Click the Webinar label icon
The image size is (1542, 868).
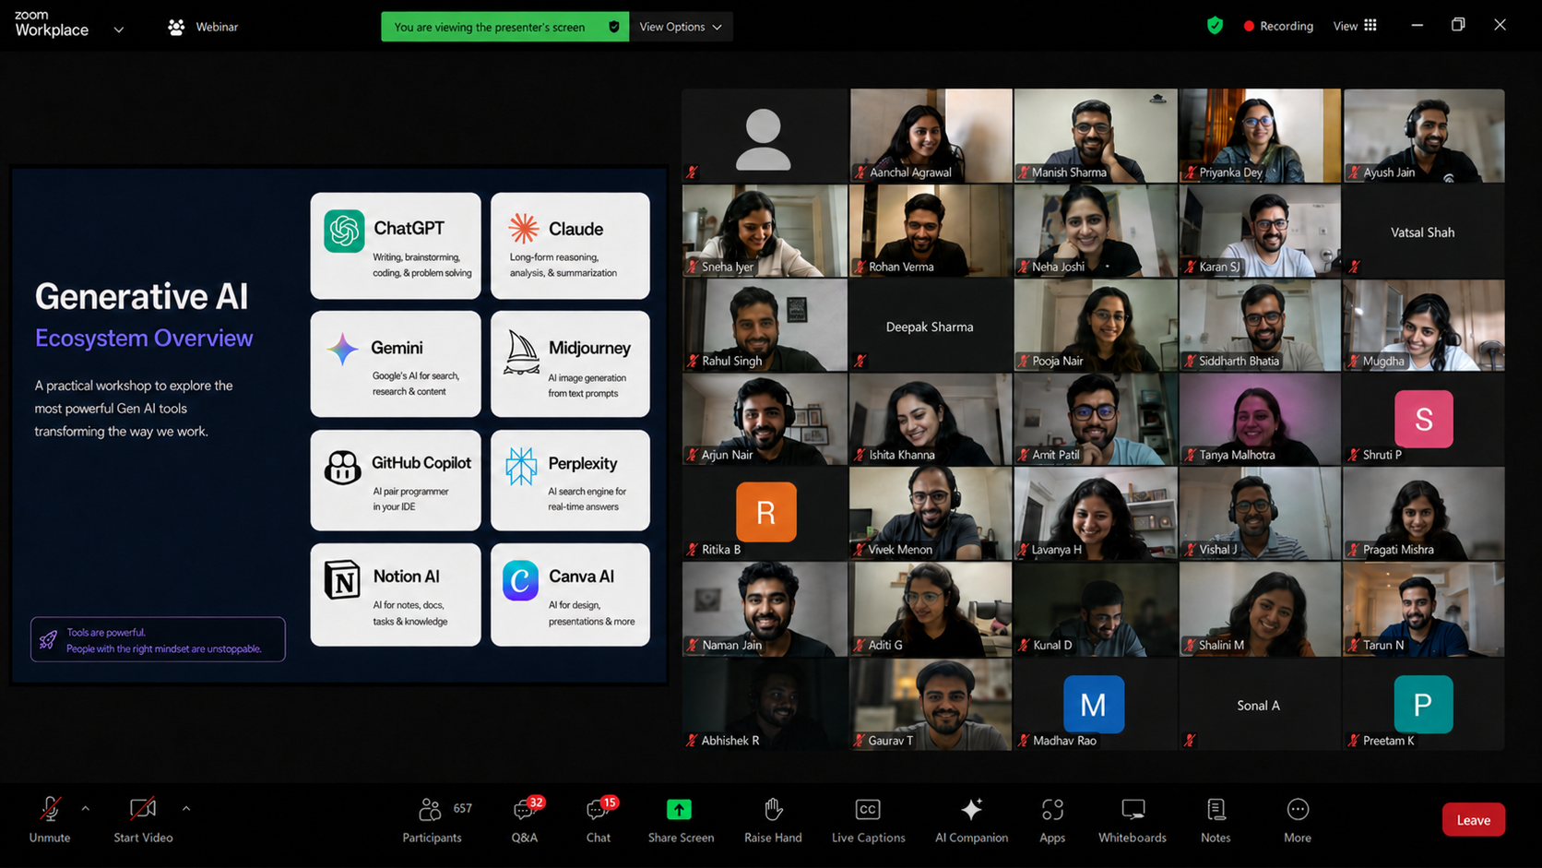[176, 27]
